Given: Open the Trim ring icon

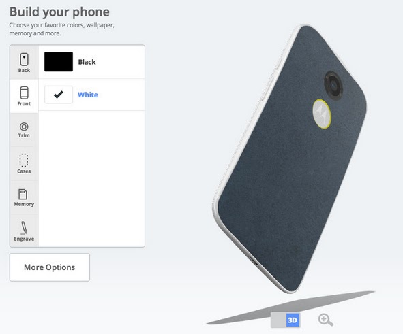Looking at the screenshot, I should [24, 127].
